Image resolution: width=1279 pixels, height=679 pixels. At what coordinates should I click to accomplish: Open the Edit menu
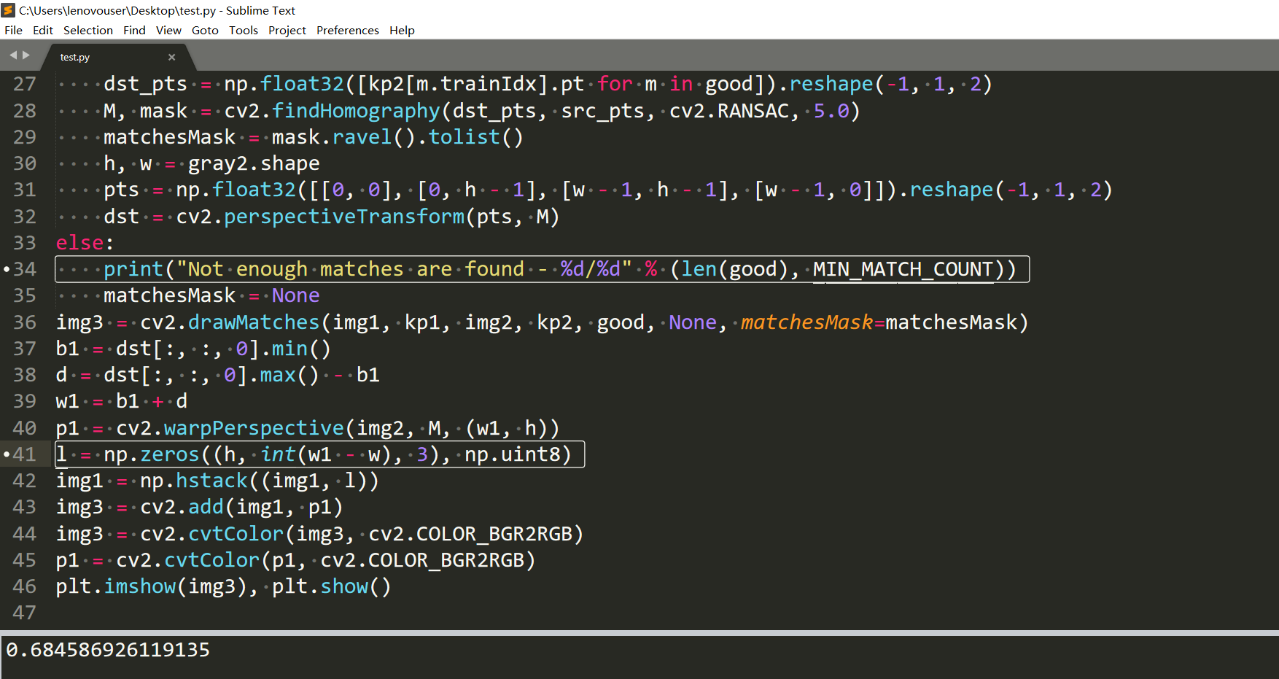43,30
